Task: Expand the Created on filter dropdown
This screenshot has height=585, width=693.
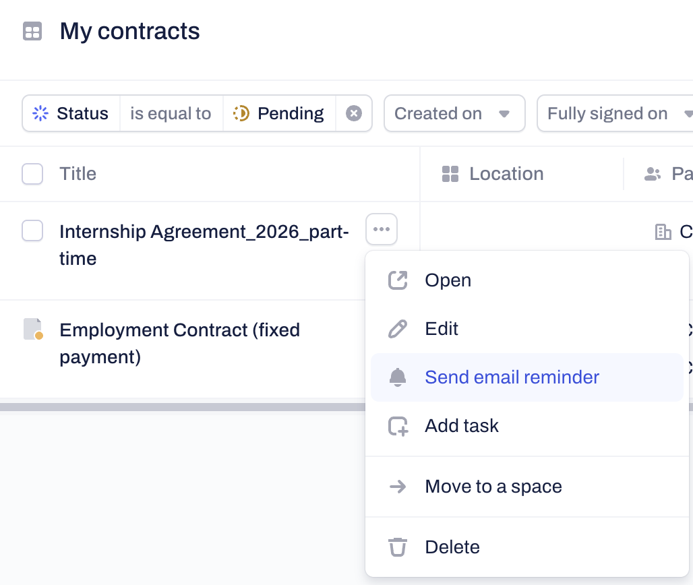Action: 454,113
